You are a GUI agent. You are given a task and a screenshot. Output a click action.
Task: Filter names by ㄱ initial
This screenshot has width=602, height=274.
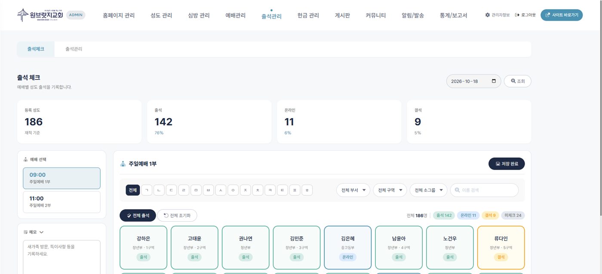147,190
